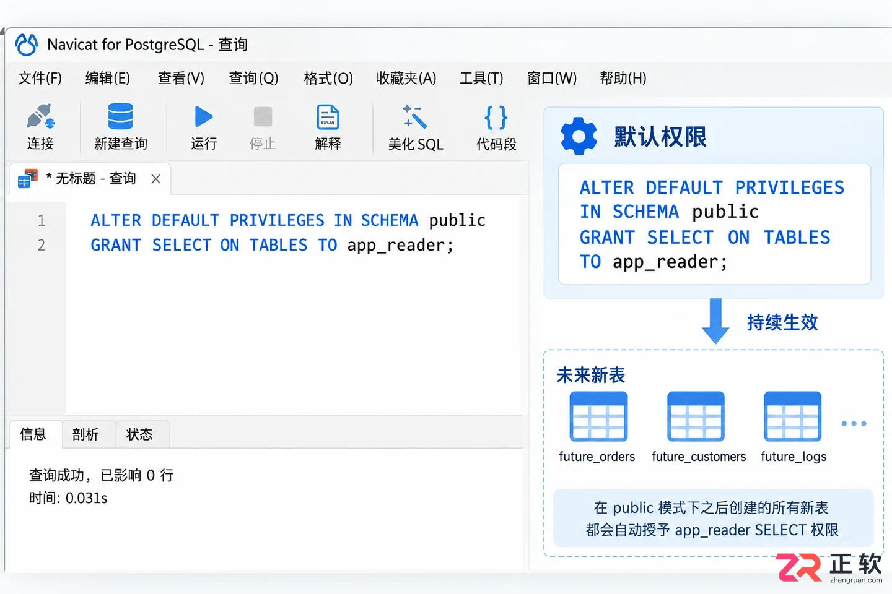Beautify code with 美化 SQL
The image size is (892, 594).
[416, 127]
